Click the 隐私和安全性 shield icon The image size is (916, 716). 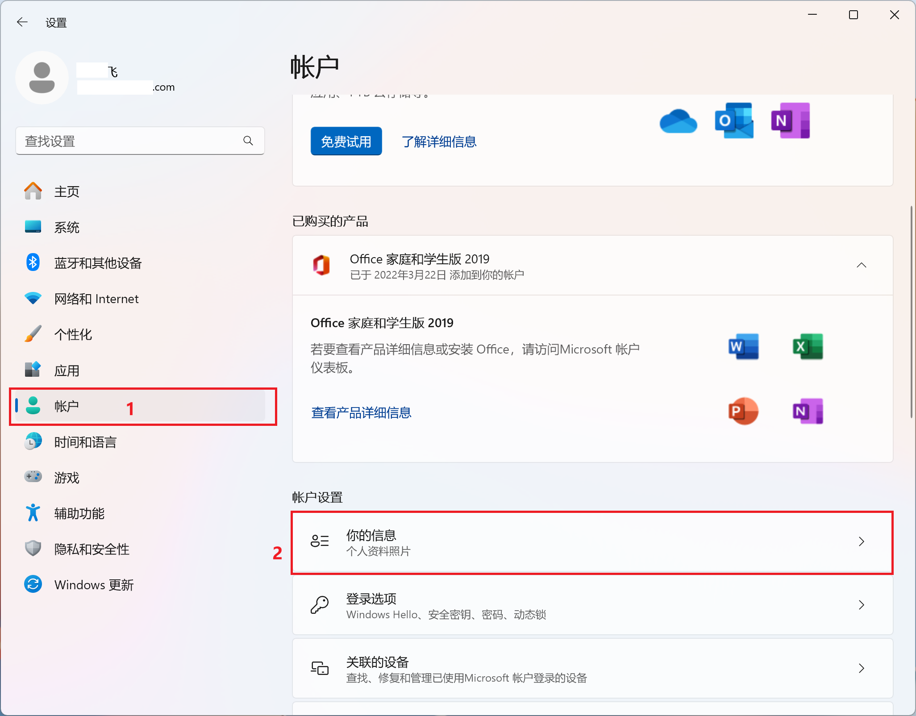[x=33, y=549]
